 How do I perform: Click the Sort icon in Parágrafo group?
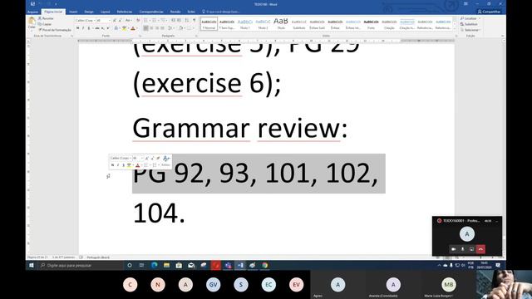[186, 20]
